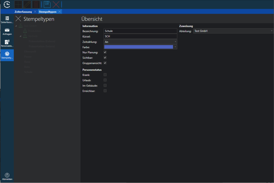Open the Abteilung dropdown
Image resolution: width=274 pixels, height=183 pixels.
[x=233, y=31]
